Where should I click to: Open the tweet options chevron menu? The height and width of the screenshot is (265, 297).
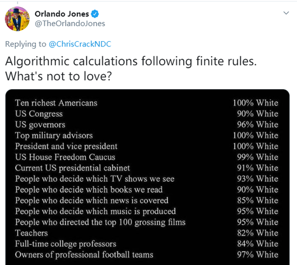click(286, 13)
